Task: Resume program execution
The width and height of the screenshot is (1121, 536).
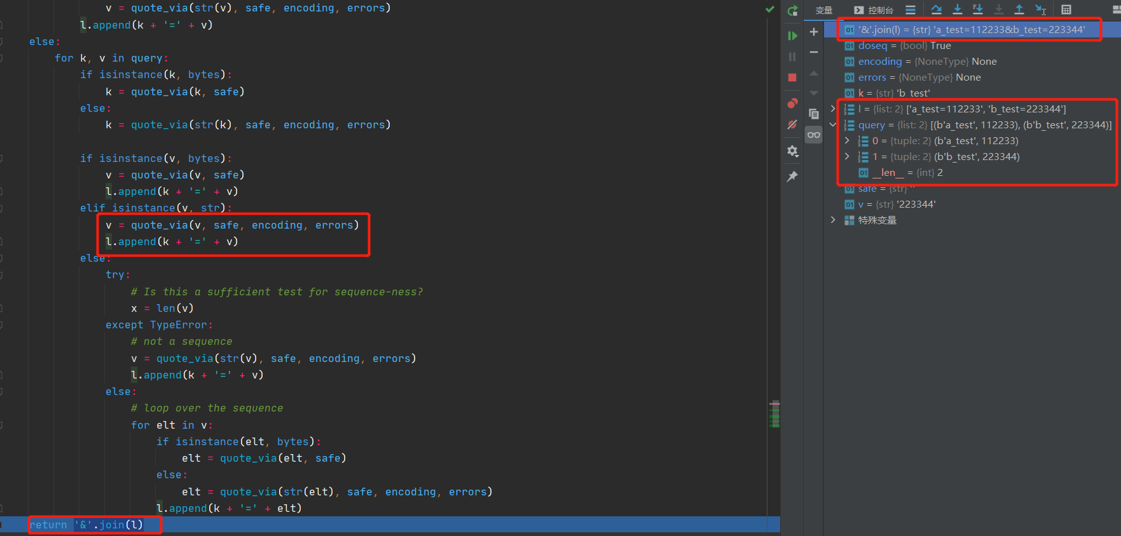Action: coord(792,36)
